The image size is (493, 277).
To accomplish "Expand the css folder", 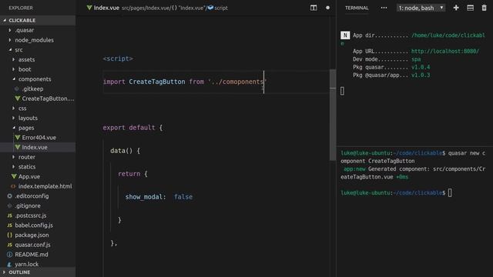I will tap(13, 108).
